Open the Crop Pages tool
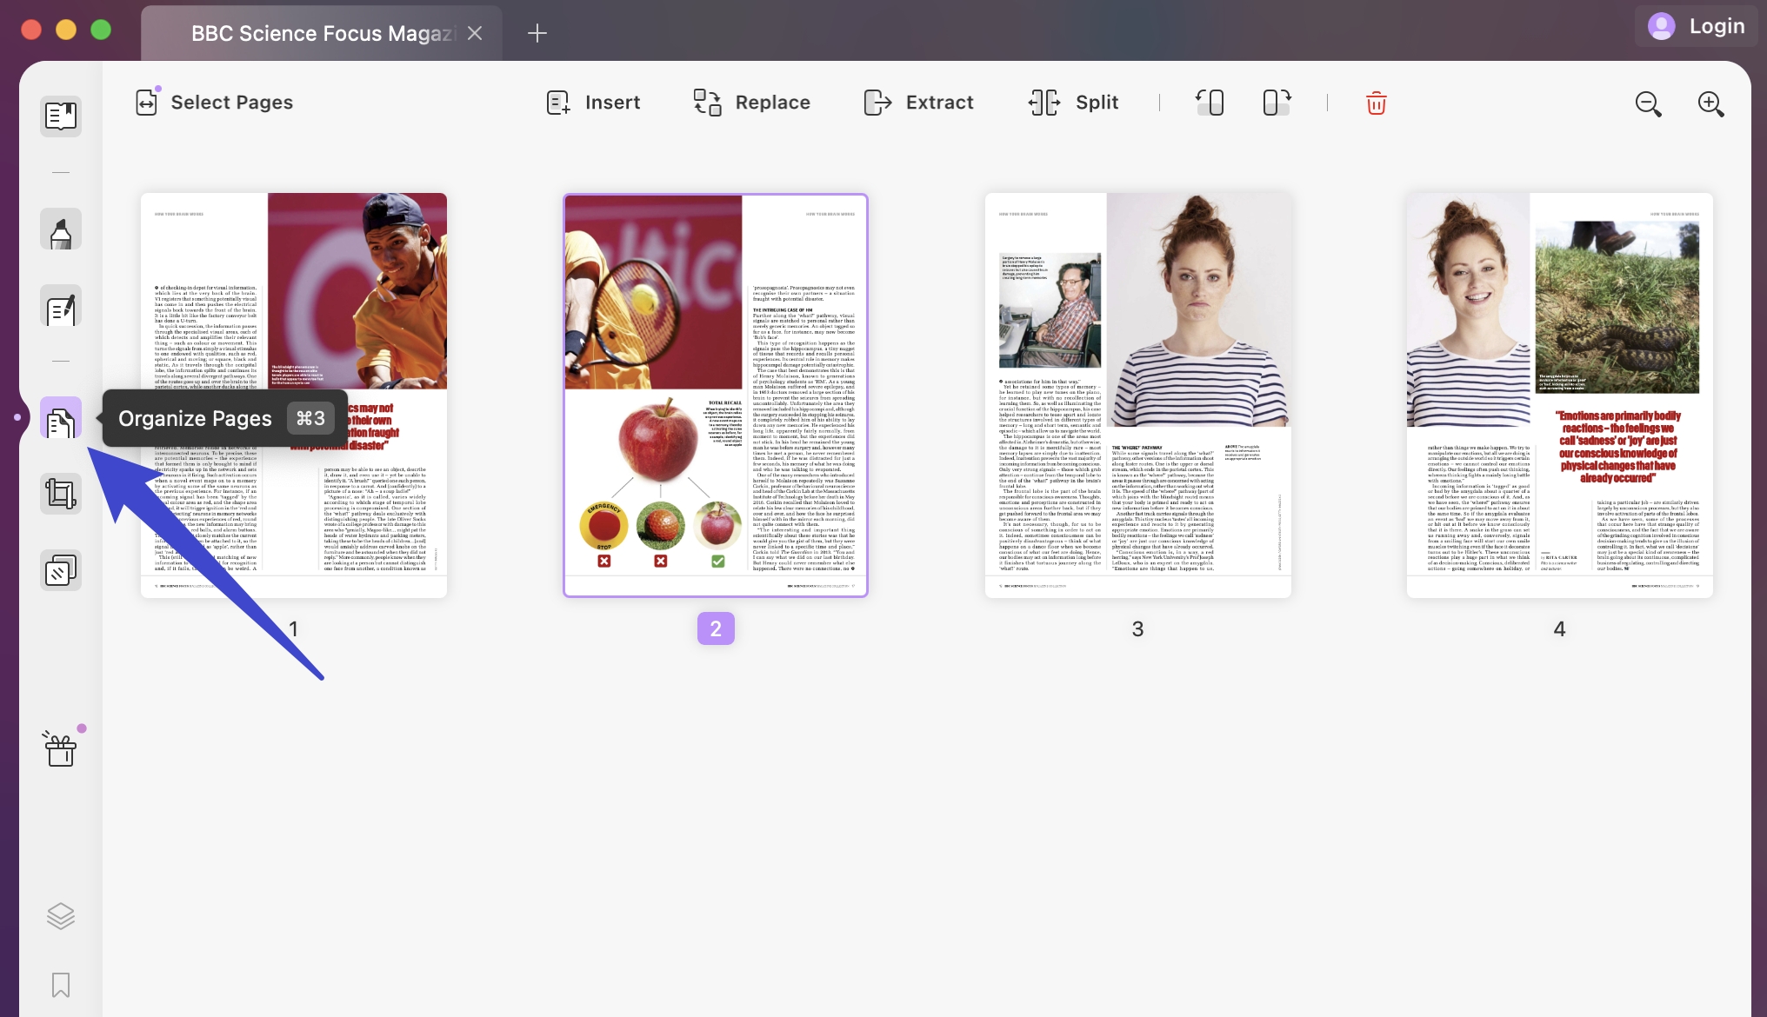 (x=61, y=493)
